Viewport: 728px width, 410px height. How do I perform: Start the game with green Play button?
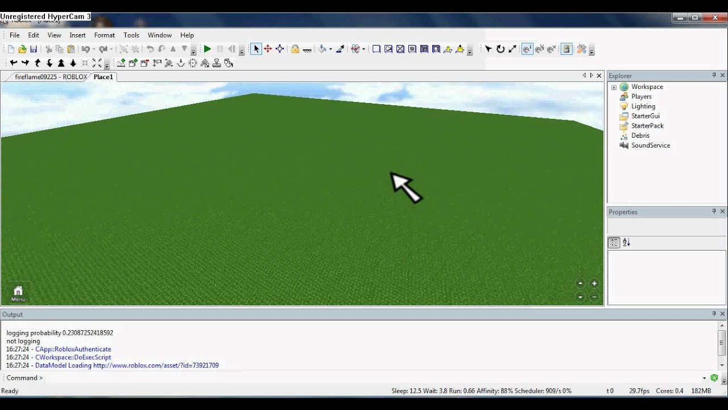point(207,49)
